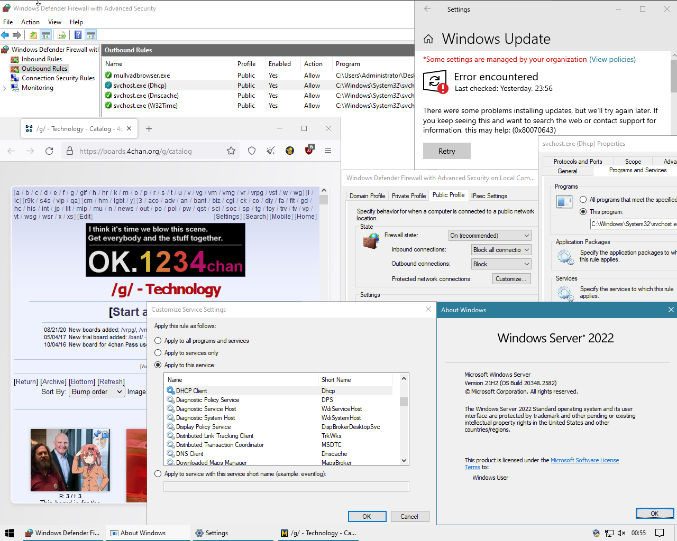This screenshot has width=677, height=541.
Task: Click the Retry button in Windows Update
Action: click(447, 151)
